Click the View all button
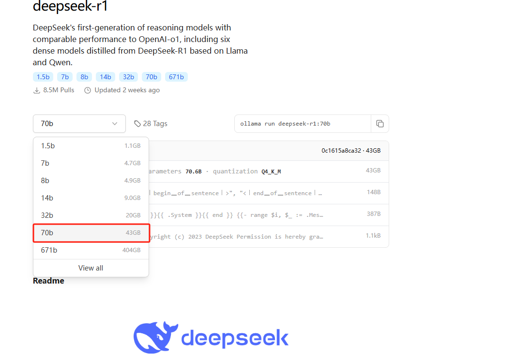 point(91,268)
